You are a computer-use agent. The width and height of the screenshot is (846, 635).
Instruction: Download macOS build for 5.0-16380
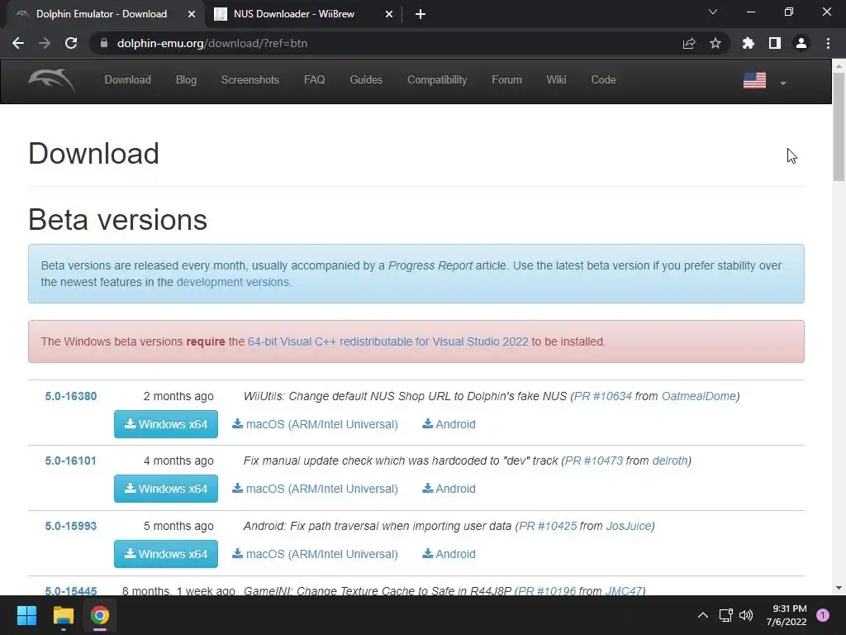(x=315, y=424)
